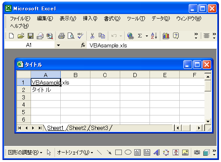Open the ウィンドウ(W) menu
Screen dimensions: 221x162
coord(189,19)
